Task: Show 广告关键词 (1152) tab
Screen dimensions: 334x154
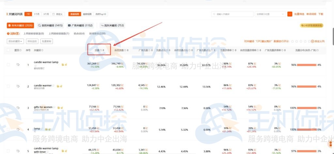Action: [x=80, y=25]
